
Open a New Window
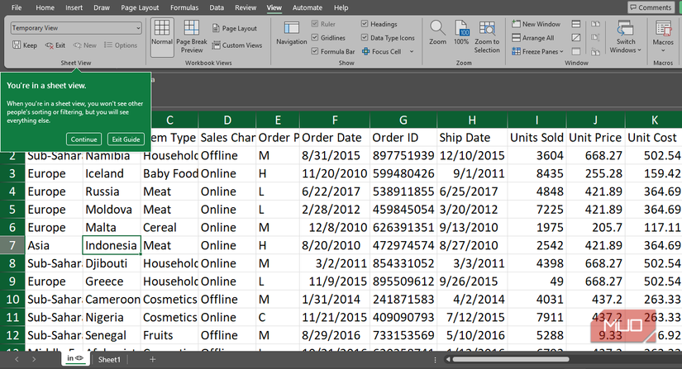tap(536, 24)
